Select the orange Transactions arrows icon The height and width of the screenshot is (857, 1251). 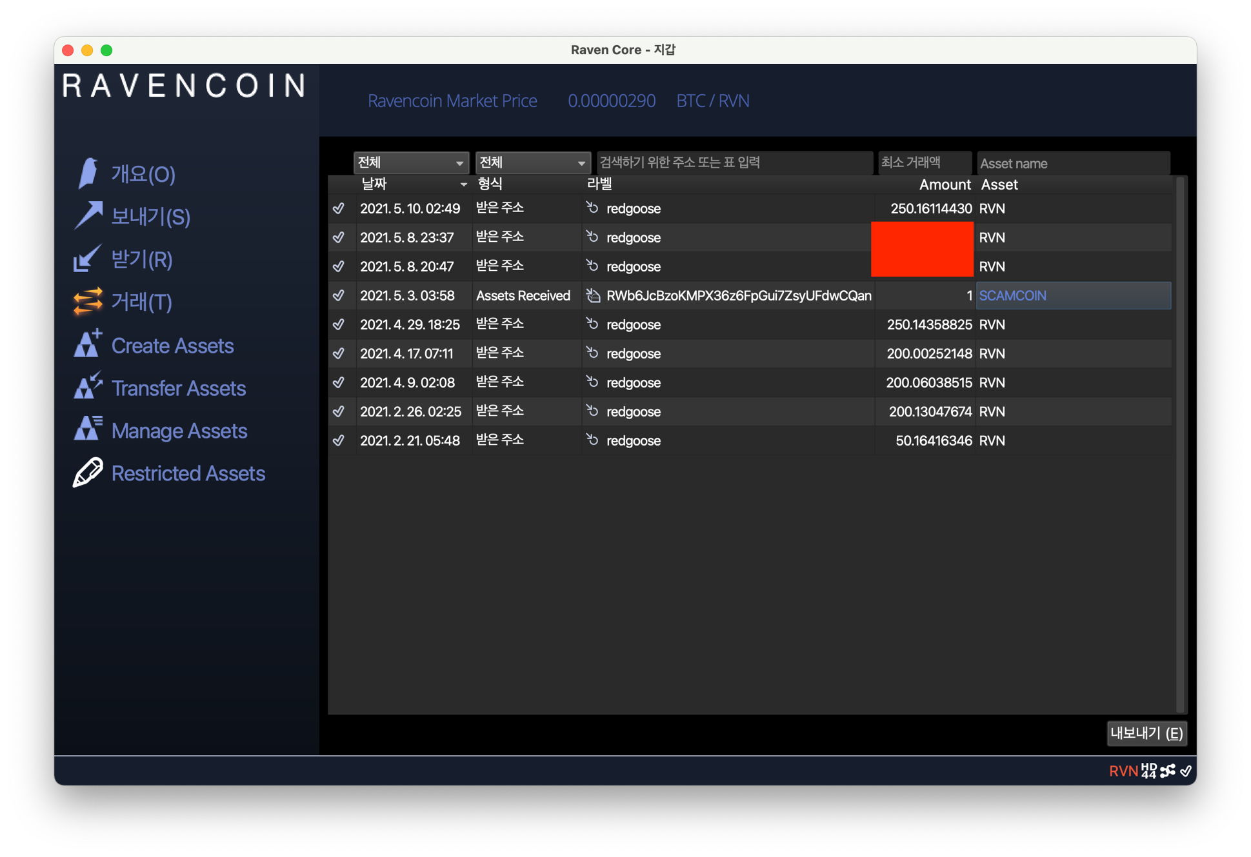point(88,301)
